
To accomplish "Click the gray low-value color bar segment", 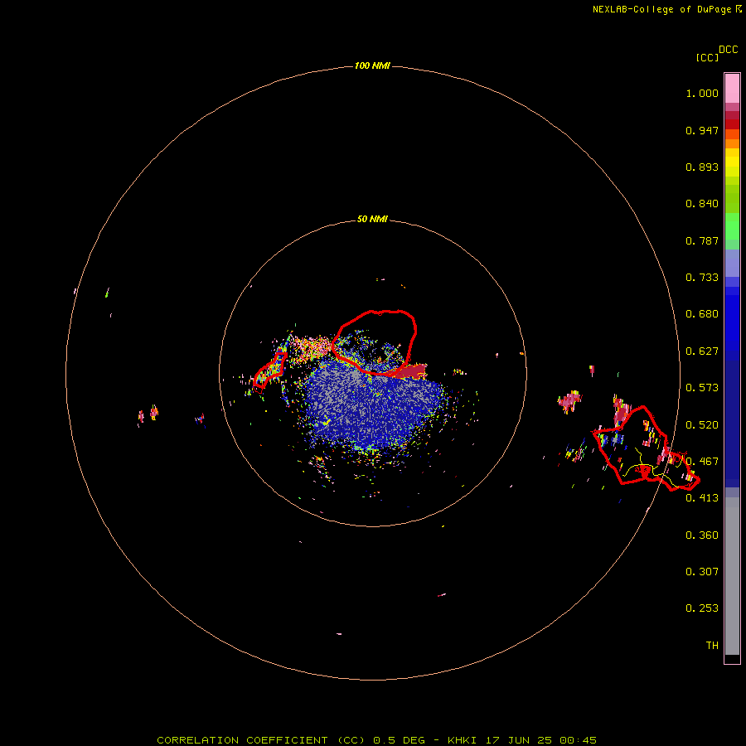I will (732, 576).
